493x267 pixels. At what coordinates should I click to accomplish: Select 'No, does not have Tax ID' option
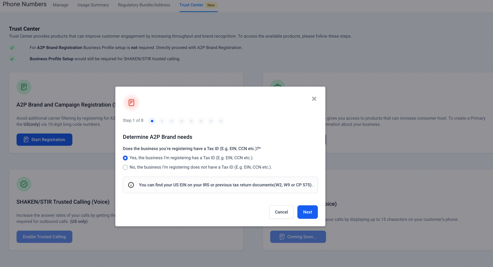click(x=125, y=167)
